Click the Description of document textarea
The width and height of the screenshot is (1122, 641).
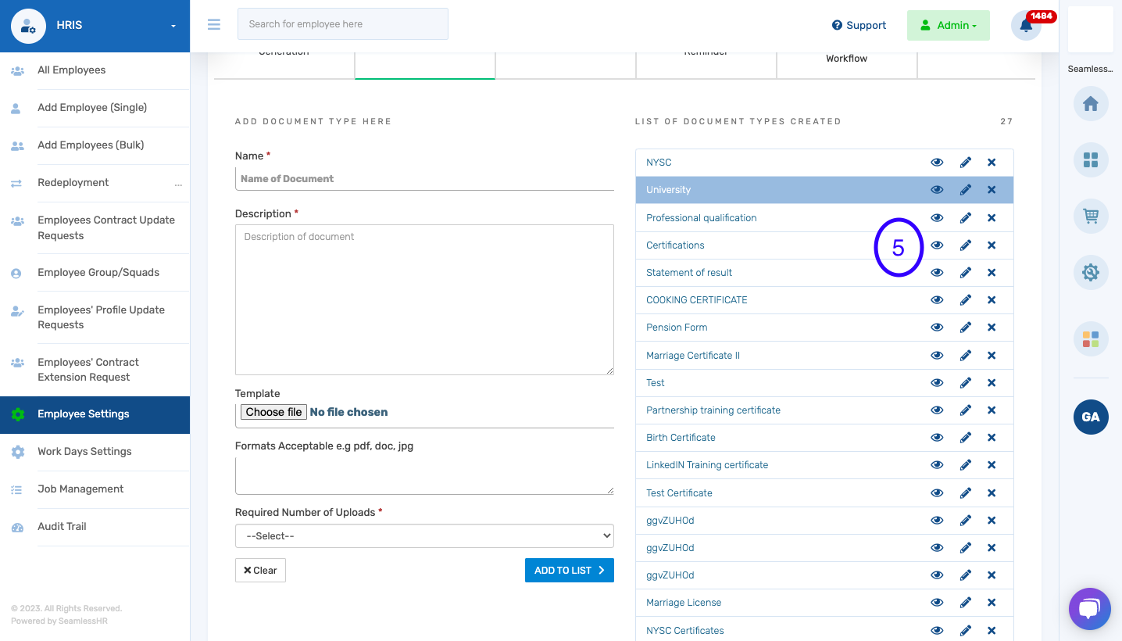424,300
